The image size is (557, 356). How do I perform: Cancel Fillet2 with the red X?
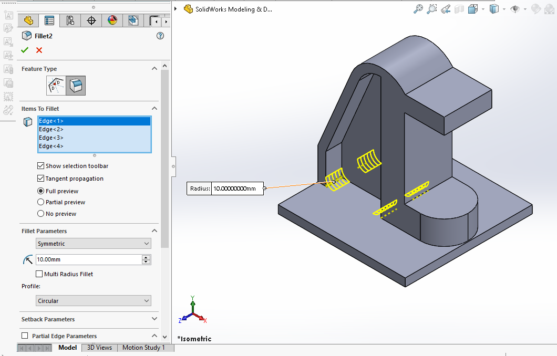coord(39,50)
